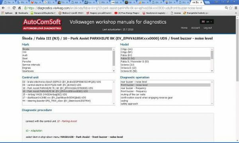
Task: Click Diagnostic operation list scroll down arrow
Action: [x=212, y=104]
